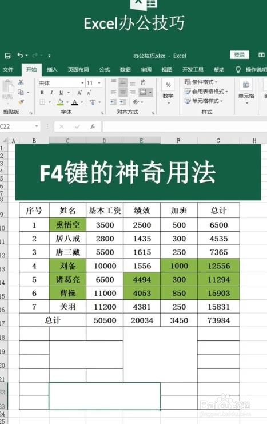The height and width of the screenshot is (424, 267).
Task: Increase font size with larger A icon
Action: click(79, 93)
